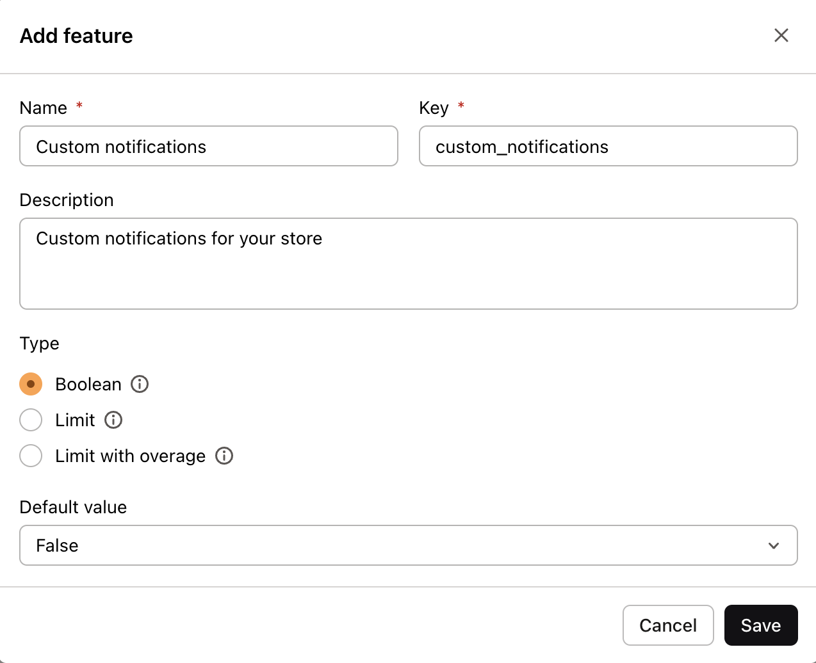Image resolution: width=816 pixels, height=663 pixels.
Task: Cancel adding the feature
Action: coord(668,625)
